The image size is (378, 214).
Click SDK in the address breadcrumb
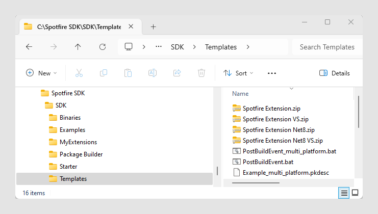tap(177, 47)
